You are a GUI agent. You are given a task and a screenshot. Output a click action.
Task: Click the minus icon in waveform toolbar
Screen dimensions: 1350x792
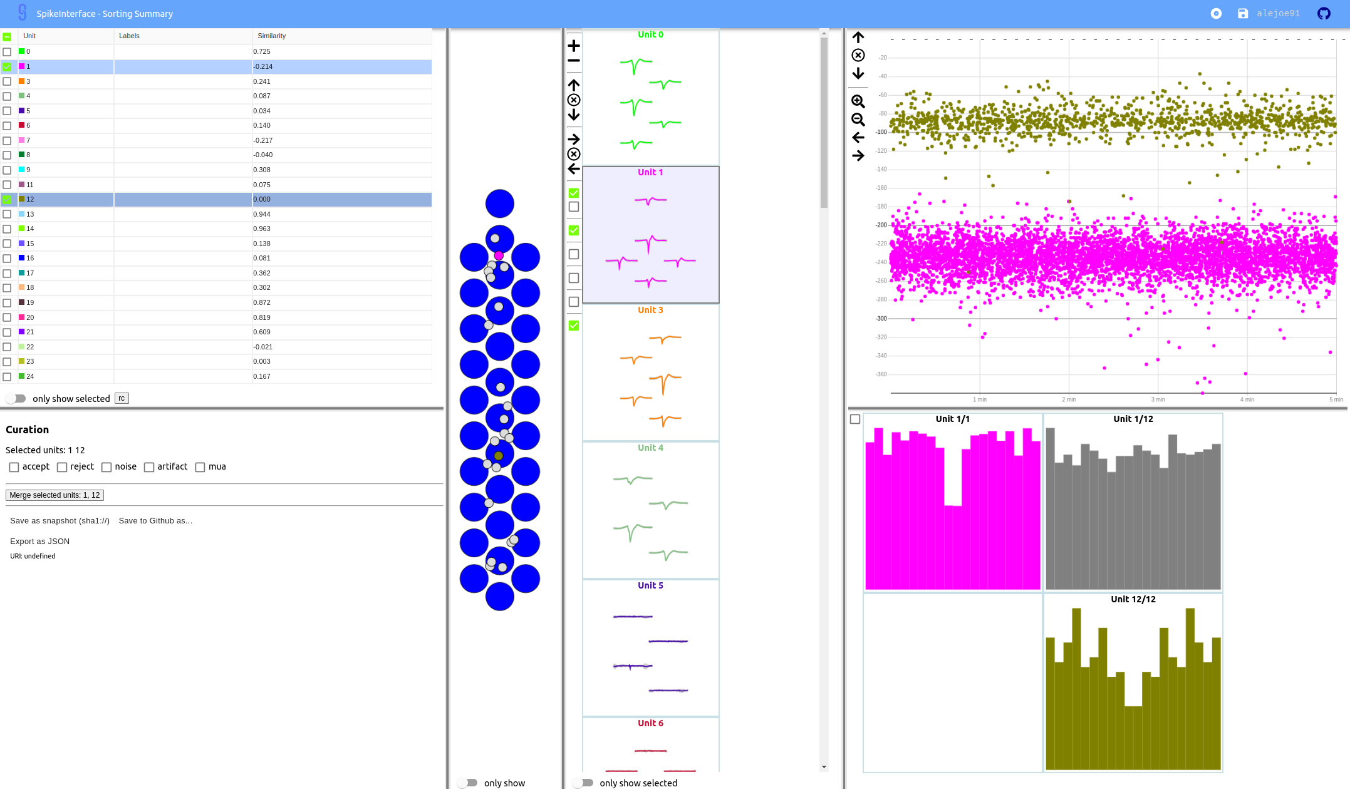[573, 61]
